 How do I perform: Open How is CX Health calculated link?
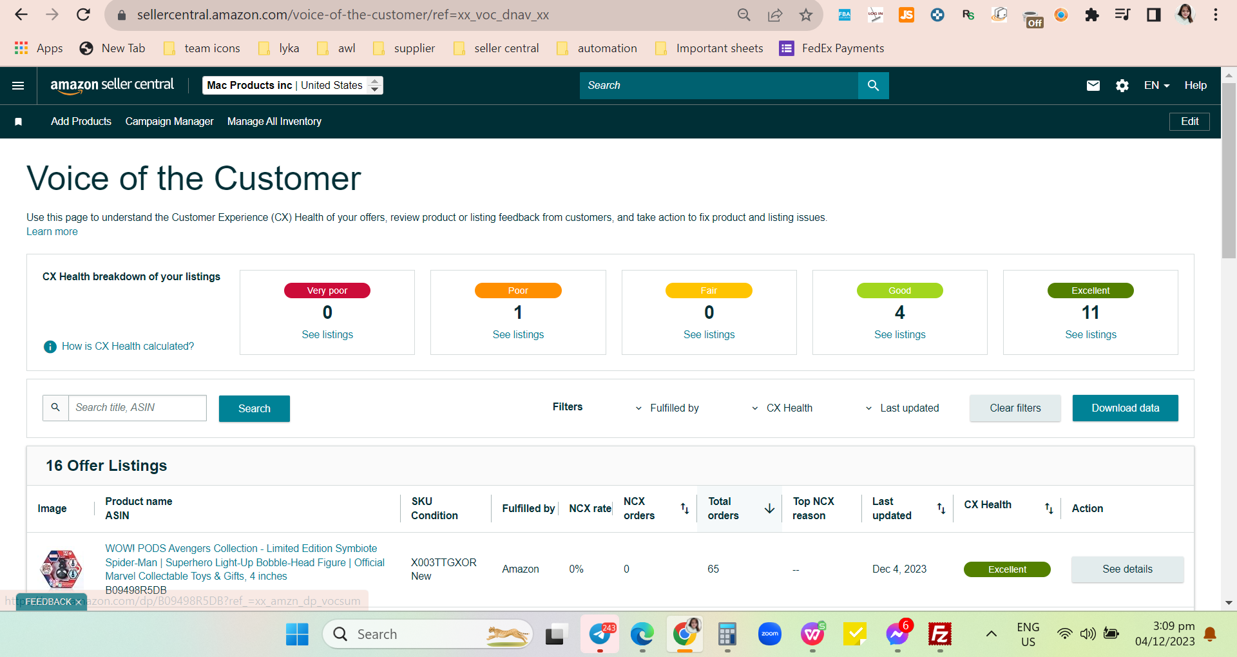tap(128, 347)
